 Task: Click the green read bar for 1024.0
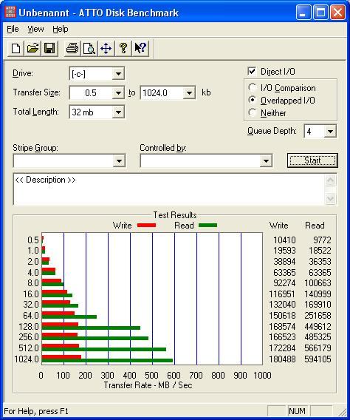(x=107, y=361)
